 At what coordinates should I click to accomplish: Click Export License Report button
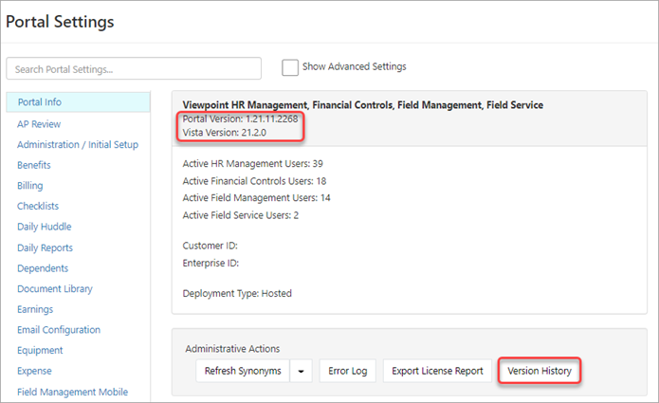point(437,371)
